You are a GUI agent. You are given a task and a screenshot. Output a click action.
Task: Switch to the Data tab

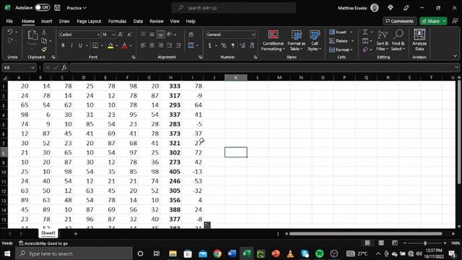[x=138, y=21]
